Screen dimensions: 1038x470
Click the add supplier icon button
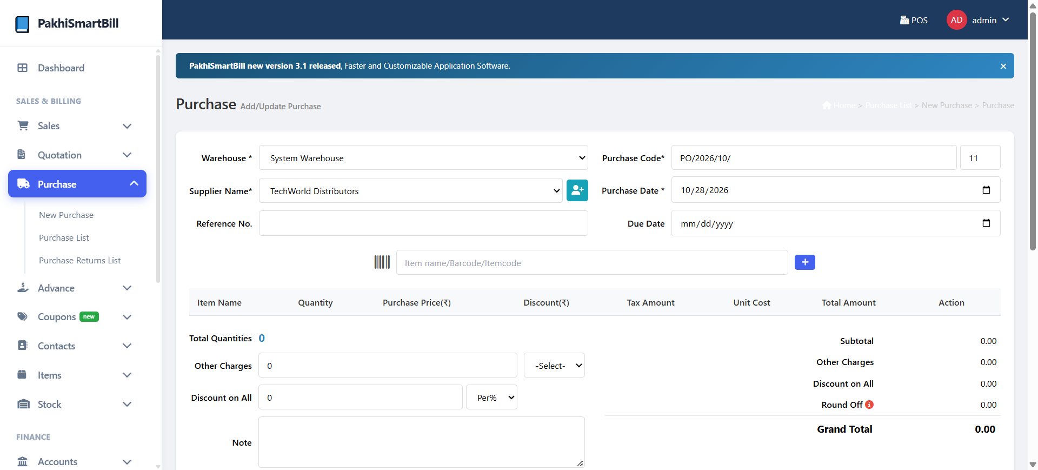pos(577,190)
